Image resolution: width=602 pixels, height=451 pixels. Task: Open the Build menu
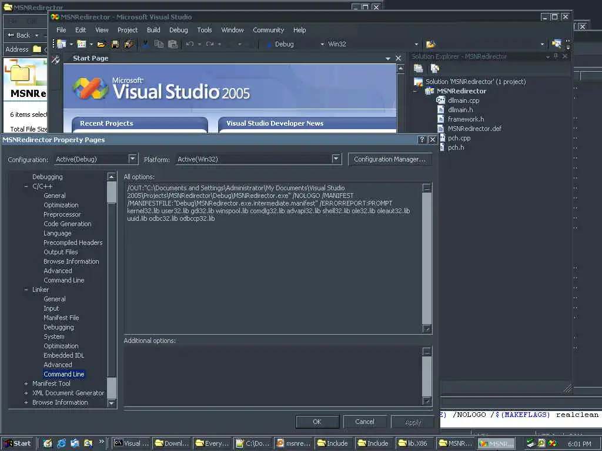(x=153, y=30)
